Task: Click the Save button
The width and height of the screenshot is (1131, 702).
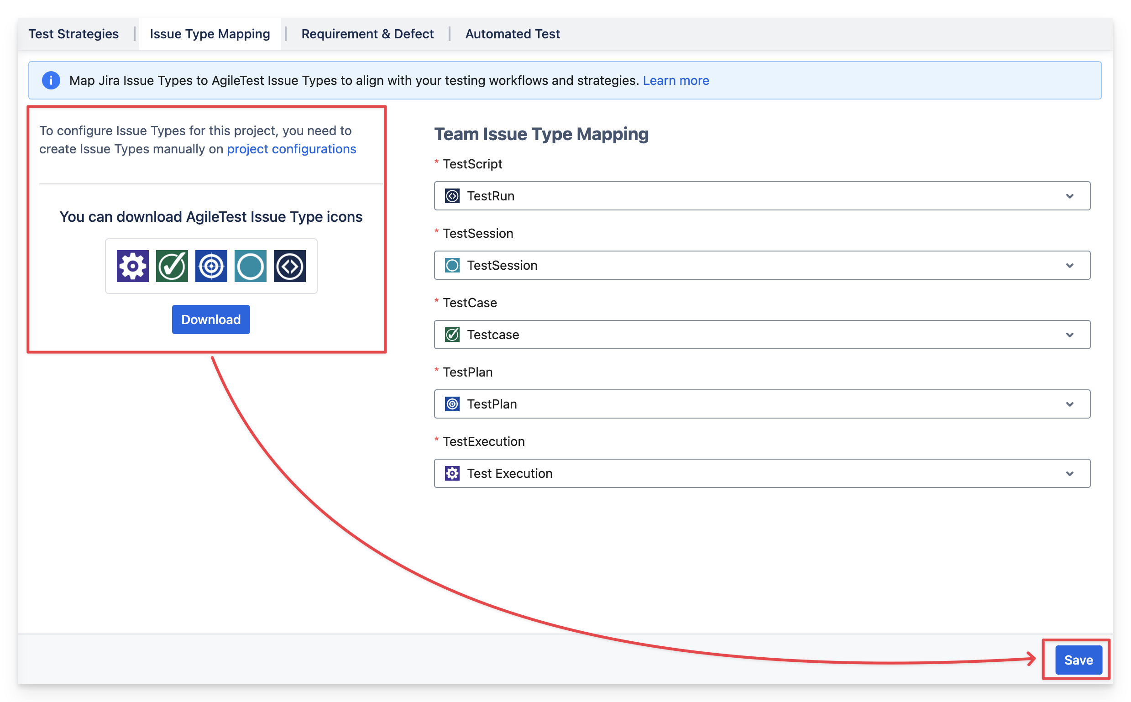Action: click(x=1078, y=660)
